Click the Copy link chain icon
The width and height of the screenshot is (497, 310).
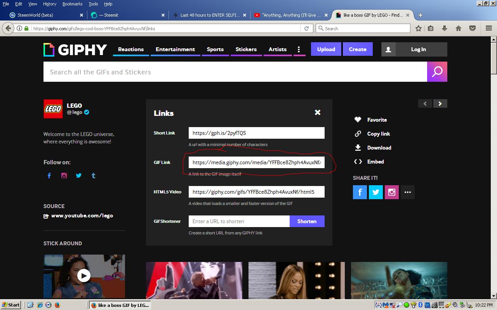click(358, 134)
